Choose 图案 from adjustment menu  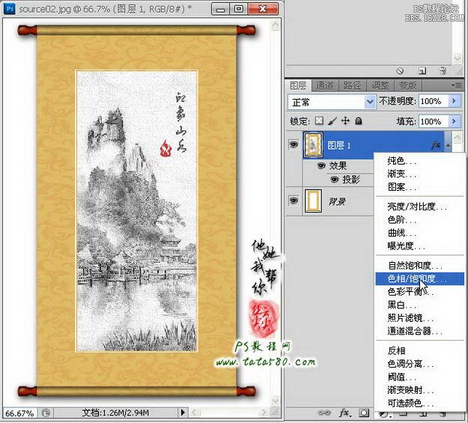click(x=419, y=187)
